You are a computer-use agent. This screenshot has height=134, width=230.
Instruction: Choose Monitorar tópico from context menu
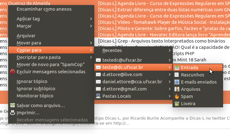click(35, 96)
